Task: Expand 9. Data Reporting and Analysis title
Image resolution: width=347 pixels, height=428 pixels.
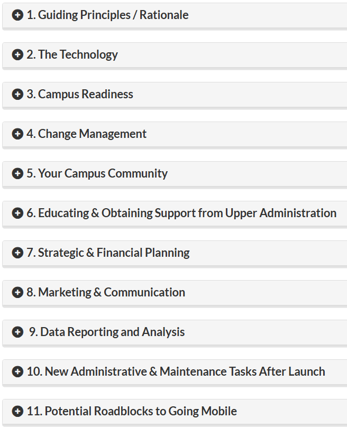Action: [107, 332]
